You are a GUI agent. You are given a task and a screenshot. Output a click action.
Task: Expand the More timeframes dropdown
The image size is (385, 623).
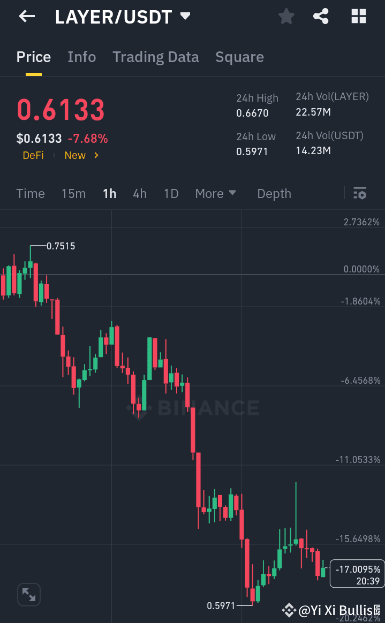pyautogui.click(x=215, y=193)
